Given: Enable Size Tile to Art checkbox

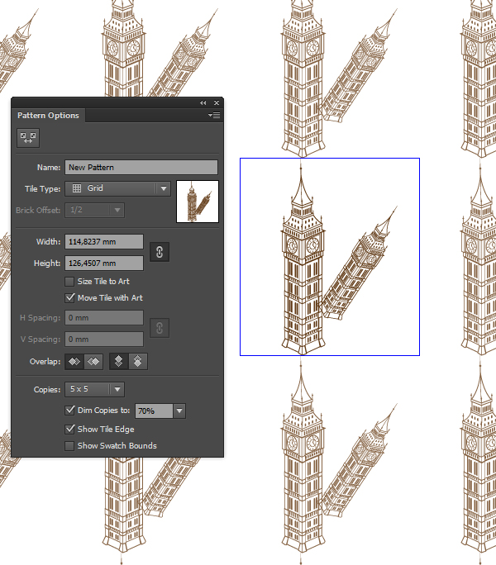Looking at the screenshot, I should coord(69,282).
